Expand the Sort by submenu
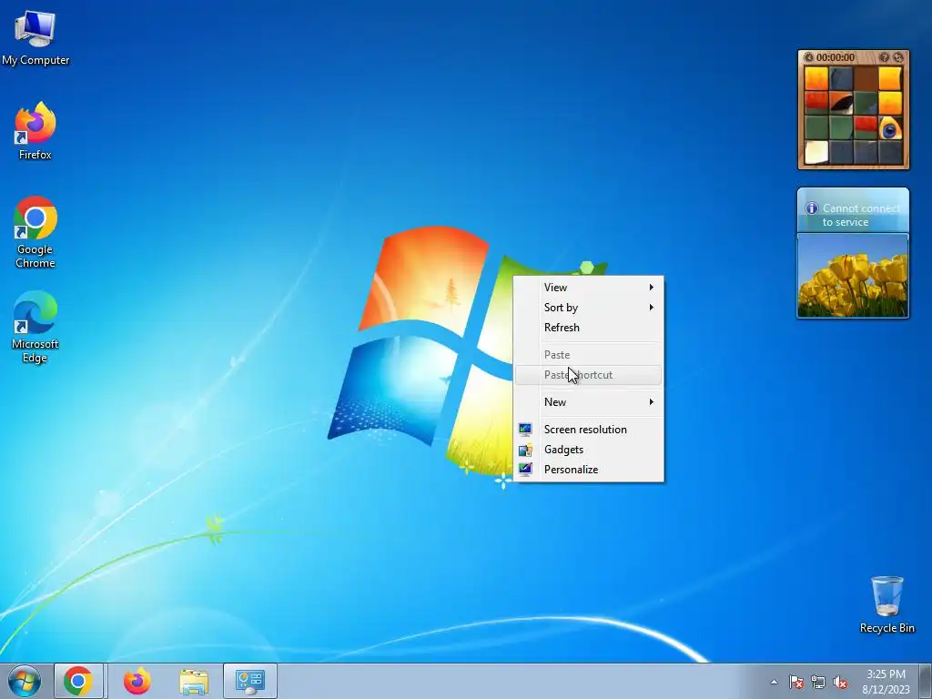Screen dimensions: 932x699 coord(589,308)
